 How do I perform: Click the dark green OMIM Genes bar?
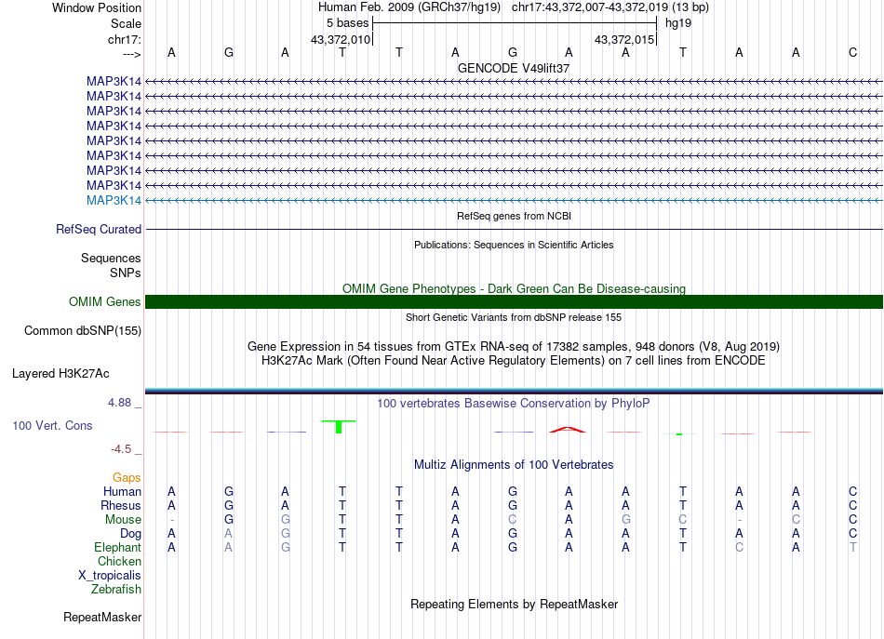click(x=514, y=301)
